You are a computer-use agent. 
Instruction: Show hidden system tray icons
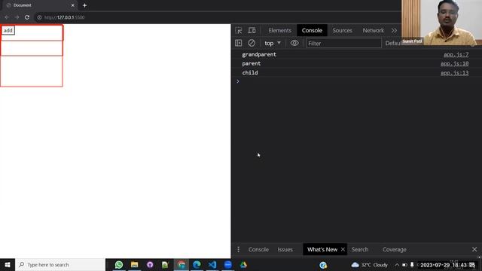coord(397,264)
